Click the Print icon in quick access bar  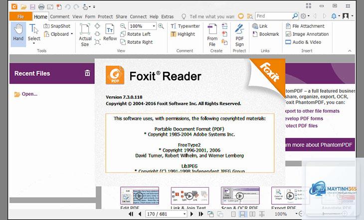pyautogui.click(x=41, y=7)
